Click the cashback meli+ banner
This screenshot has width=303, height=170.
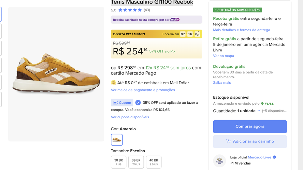pyautogui.click(x=156, y=20)
